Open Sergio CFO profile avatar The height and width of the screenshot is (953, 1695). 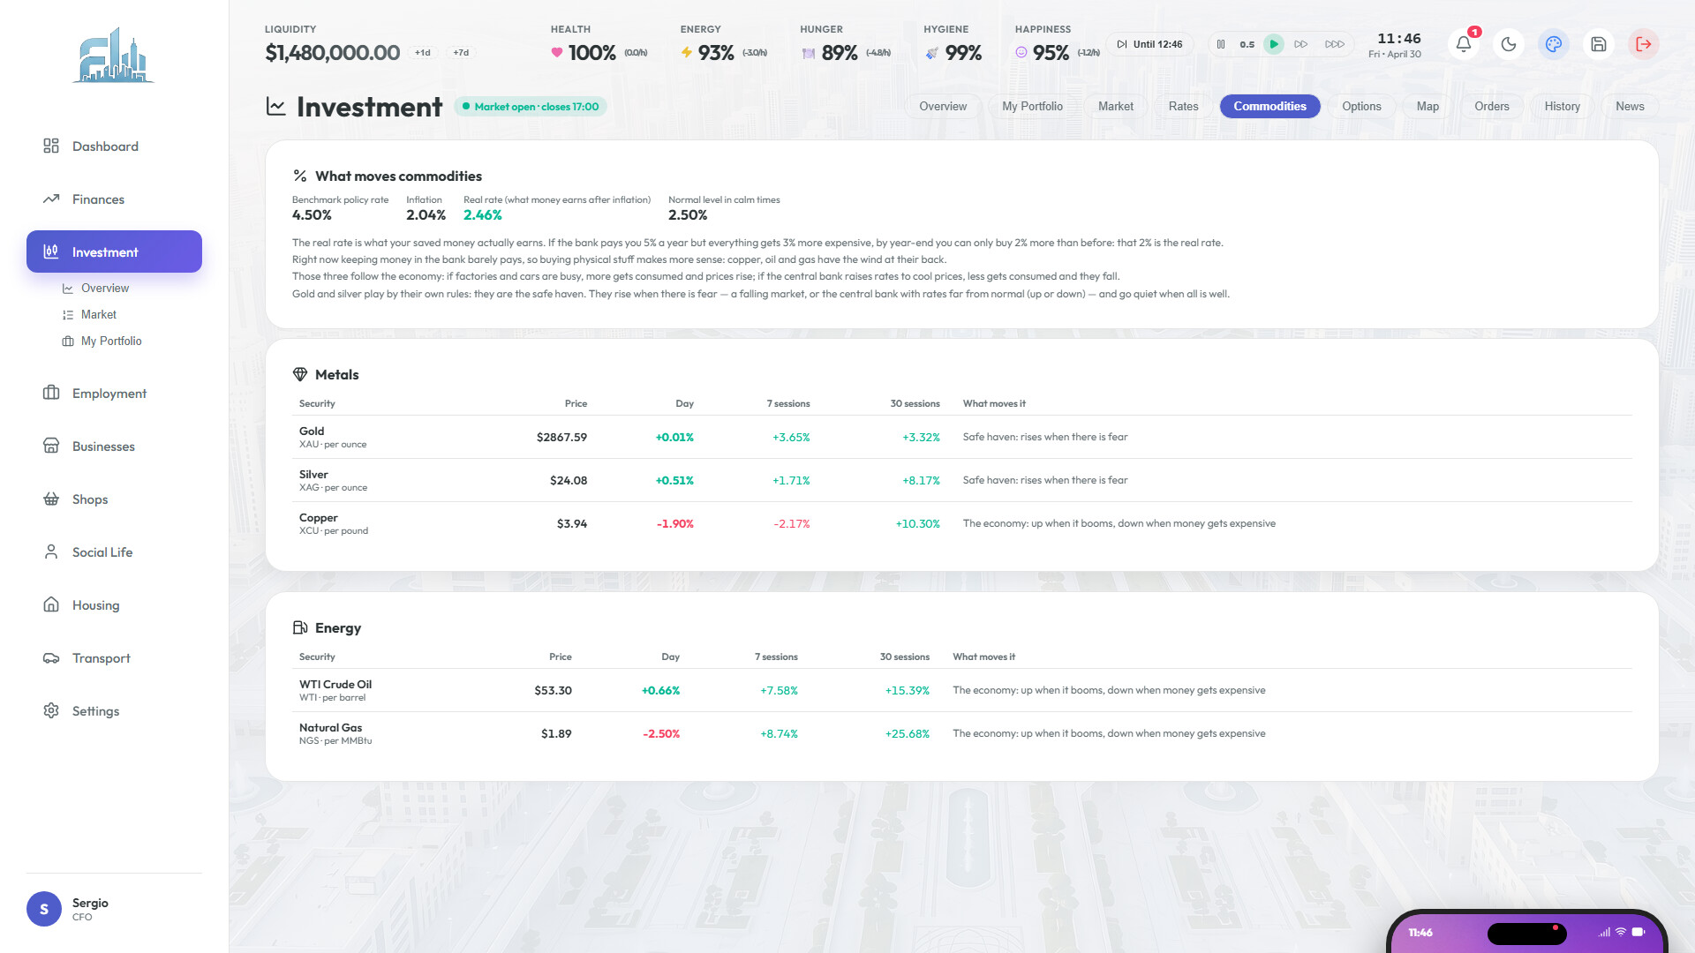click(44, 909)
